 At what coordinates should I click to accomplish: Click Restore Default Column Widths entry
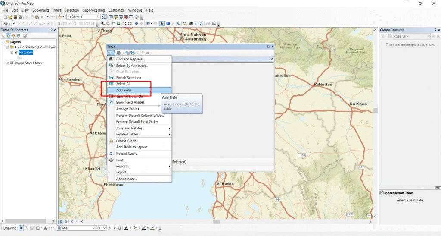pyautogui.click(x=140, y=116)
